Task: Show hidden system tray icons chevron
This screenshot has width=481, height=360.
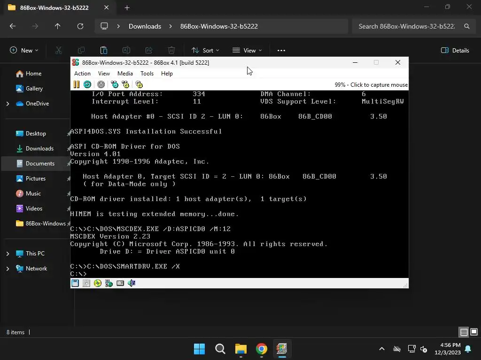Action: point(382,349)
